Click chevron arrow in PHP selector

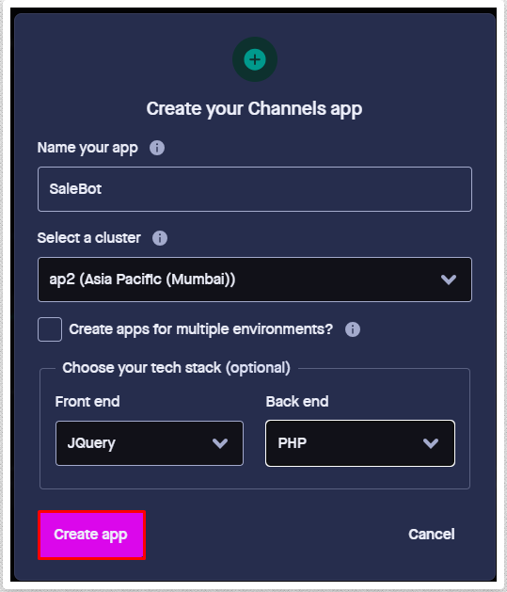(x=431, y=443)
